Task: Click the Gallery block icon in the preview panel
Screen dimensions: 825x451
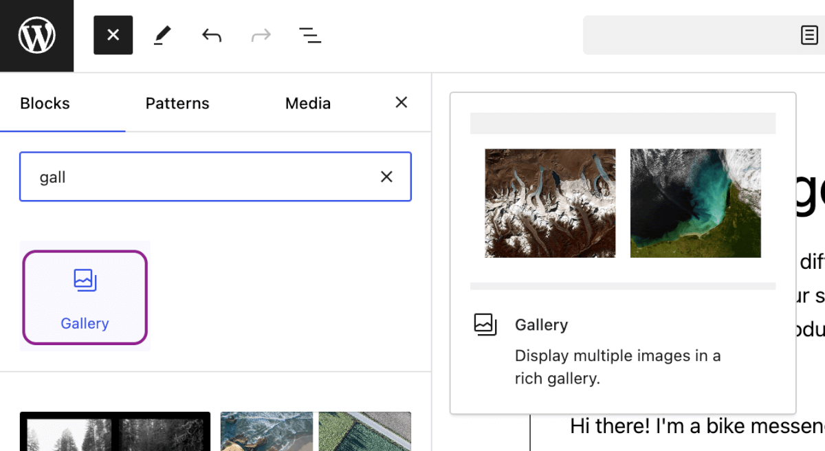Action: (x=486, y=325)
